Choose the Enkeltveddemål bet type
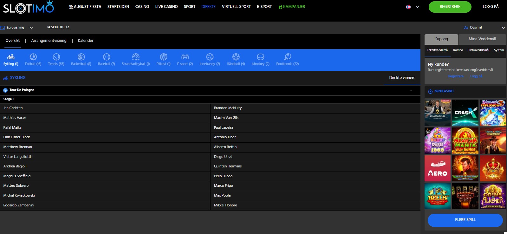 point(438,50)
